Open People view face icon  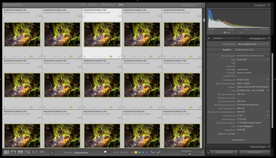[x=35, y=152]
